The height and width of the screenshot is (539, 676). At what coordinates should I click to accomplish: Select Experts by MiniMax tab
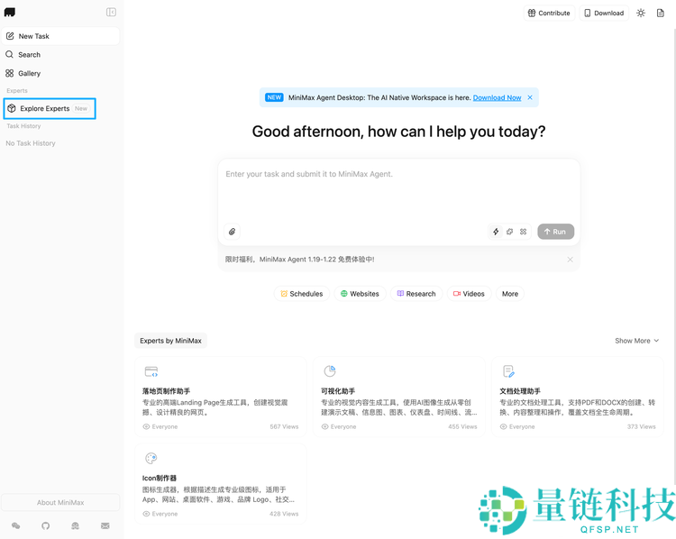[x=170, y=341]
